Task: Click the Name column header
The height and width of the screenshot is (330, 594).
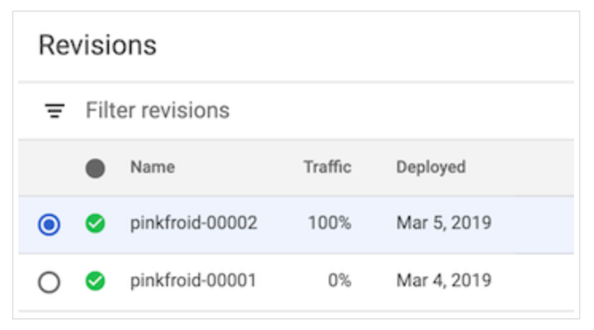Action: (152, 167)
